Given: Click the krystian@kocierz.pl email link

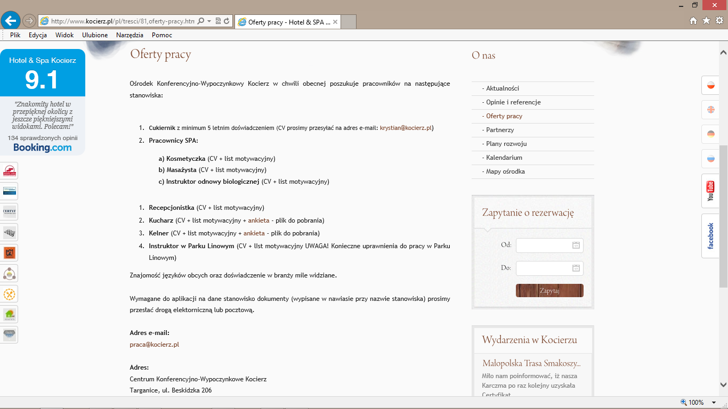Looking at the screenshot, I should [x=407, y=128].
